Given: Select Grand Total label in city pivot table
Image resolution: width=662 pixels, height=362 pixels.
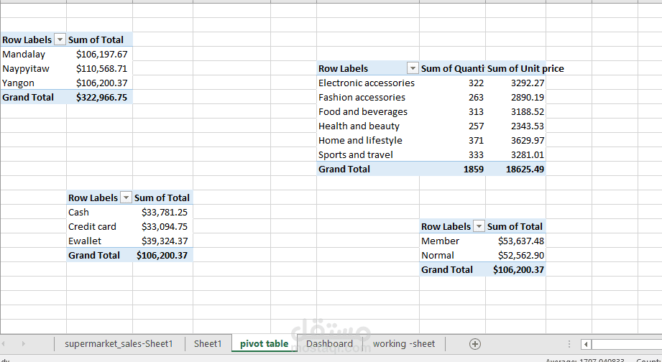Looking at the screenshot, I should 33,97.
